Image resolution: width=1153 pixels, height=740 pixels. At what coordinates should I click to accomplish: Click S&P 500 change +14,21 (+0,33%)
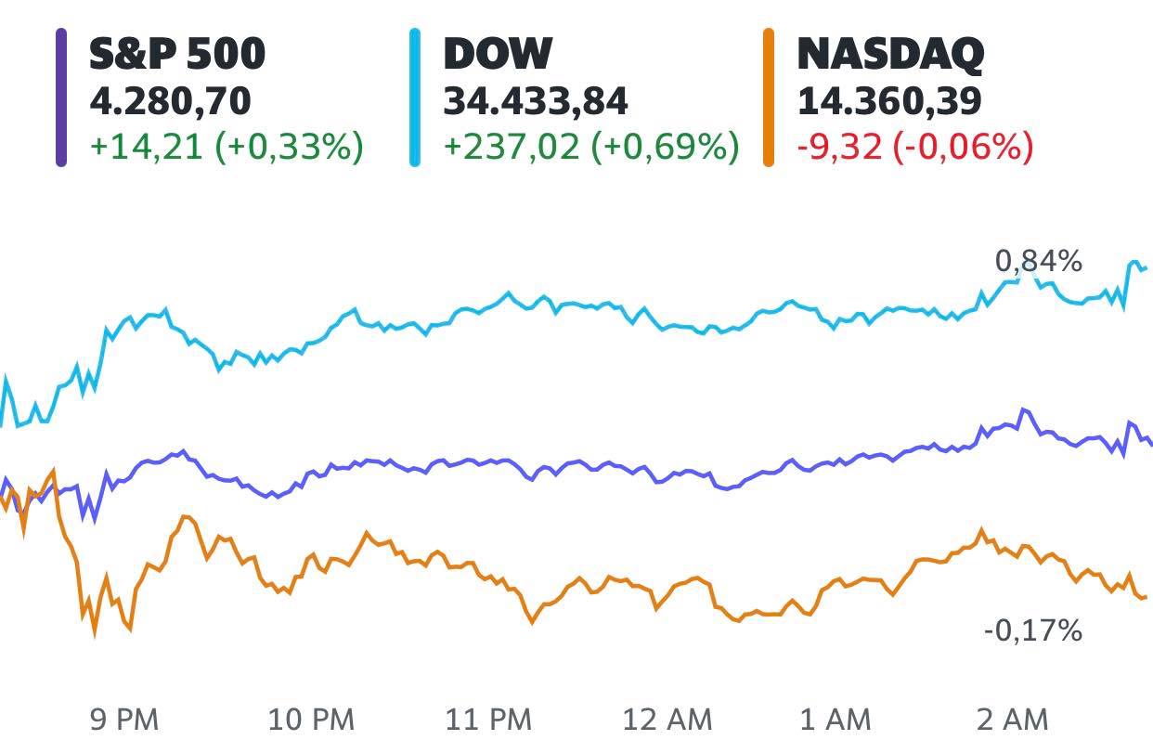point(226,147)
